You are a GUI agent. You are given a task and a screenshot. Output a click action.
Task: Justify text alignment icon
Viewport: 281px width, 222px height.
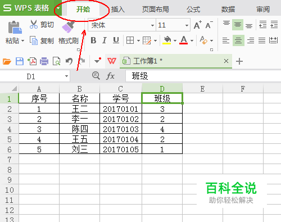(x=262, y=40)
